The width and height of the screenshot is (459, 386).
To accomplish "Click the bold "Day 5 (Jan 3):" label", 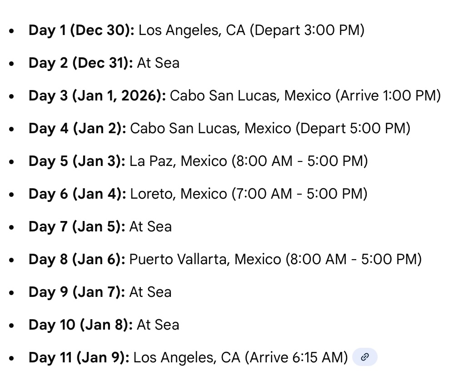I will click(77, 161).
